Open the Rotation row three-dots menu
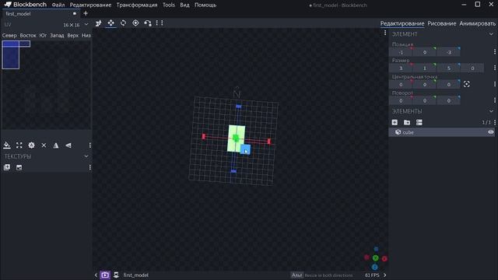 (x=495, y=100)
